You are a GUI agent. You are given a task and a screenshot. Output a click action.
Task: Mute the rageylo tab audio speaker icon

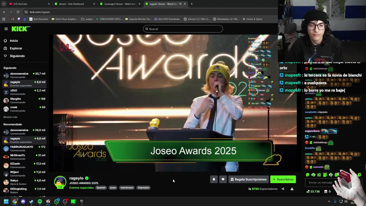pos(180,4)
